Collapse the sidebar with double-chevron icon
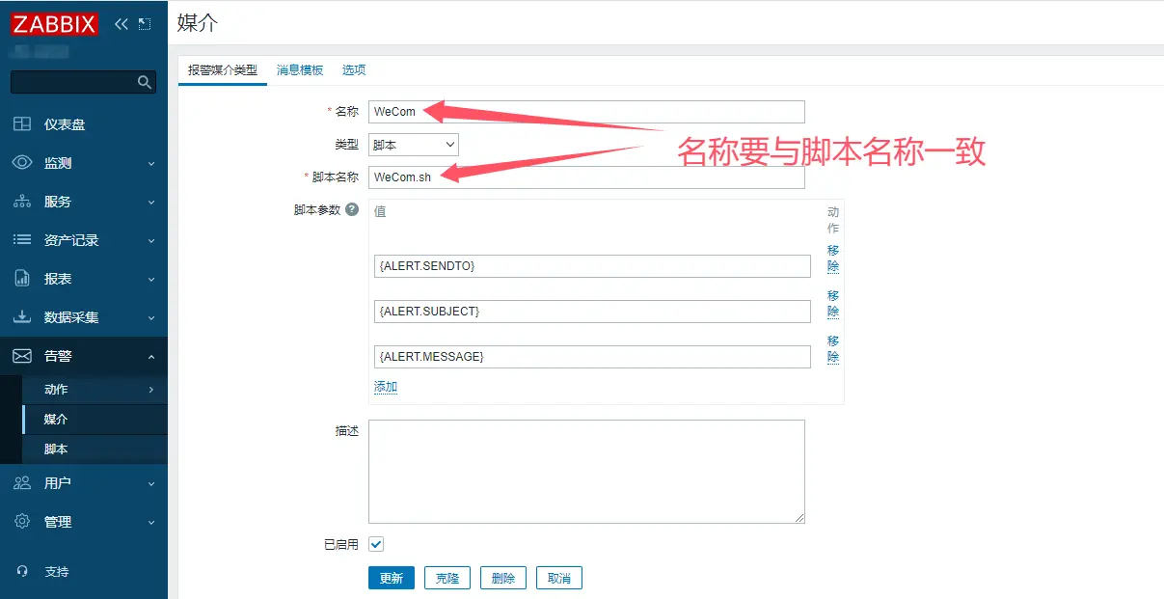 [x=121, y=24]
